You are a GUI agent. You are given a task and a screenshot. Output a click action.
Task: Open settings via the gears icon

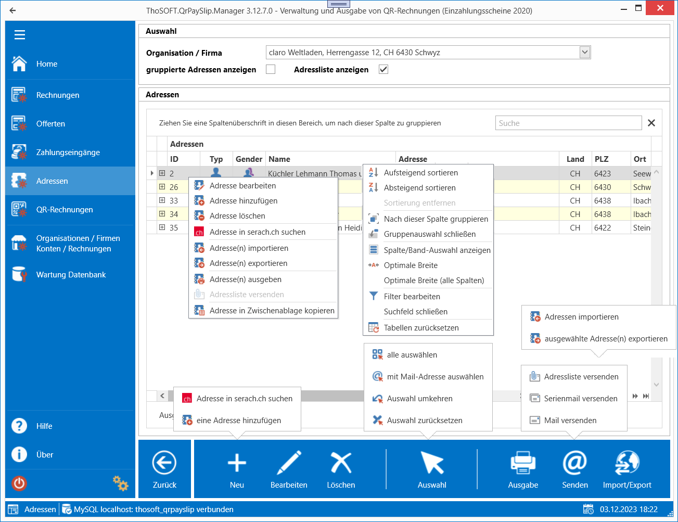pos(121,483)
